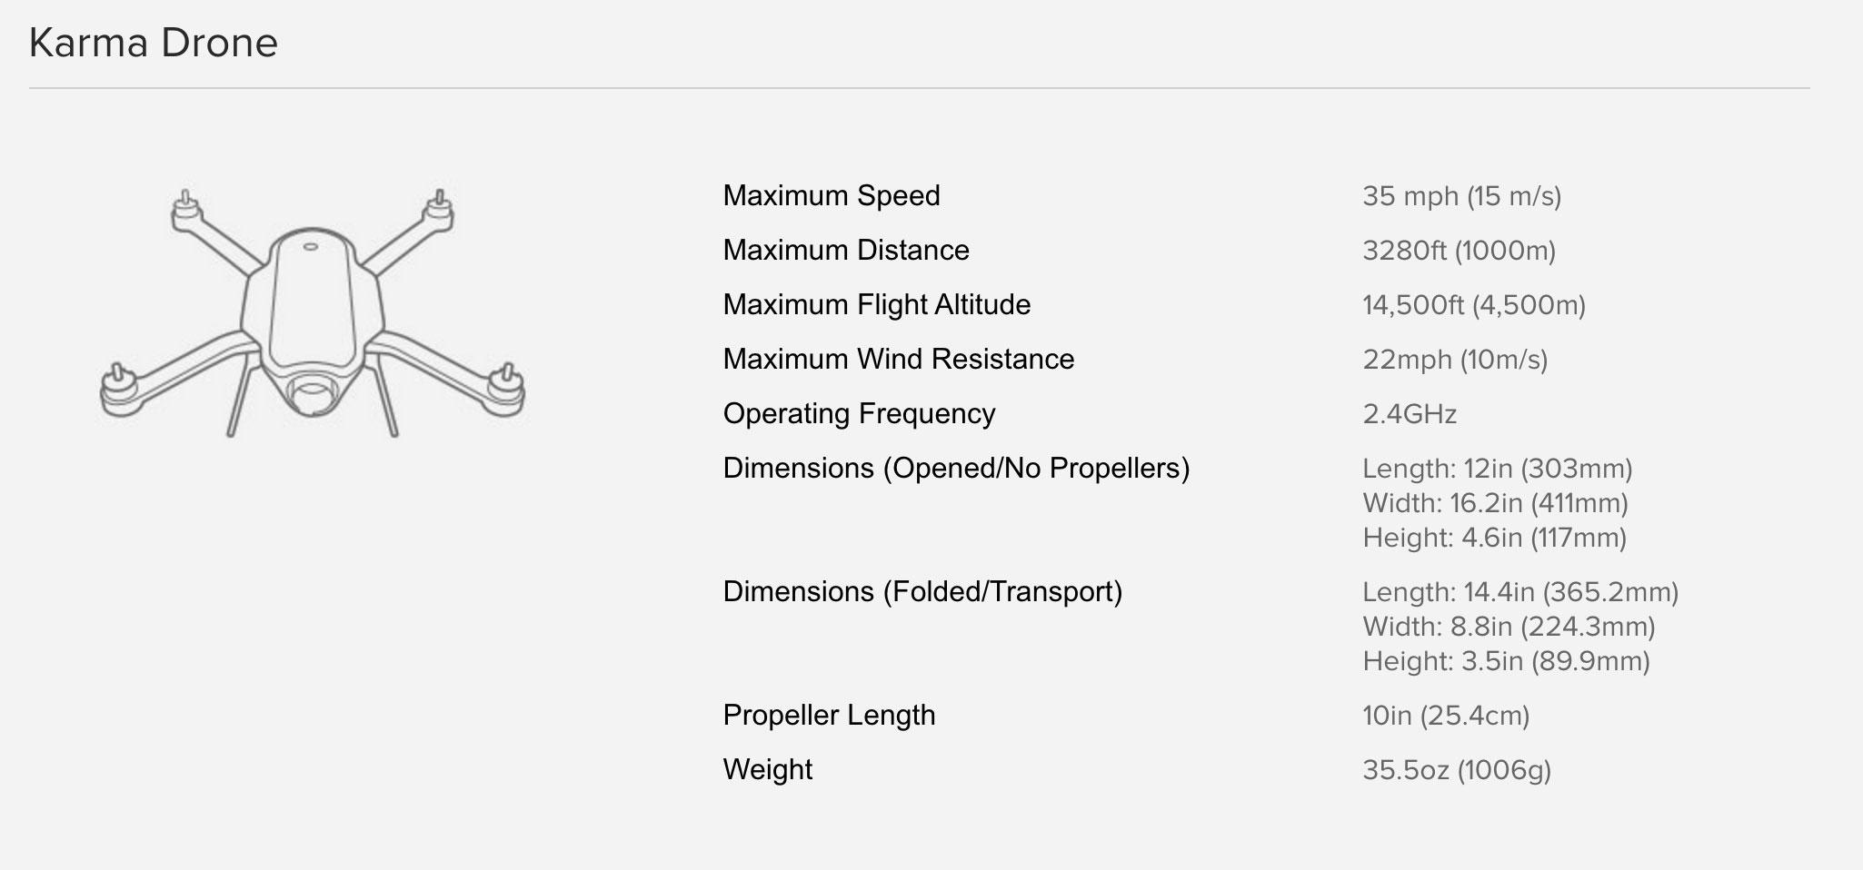This screenshot has height=870, width=1863.
Task: Click the 35 mph speed value
Action: [1460, 196]
